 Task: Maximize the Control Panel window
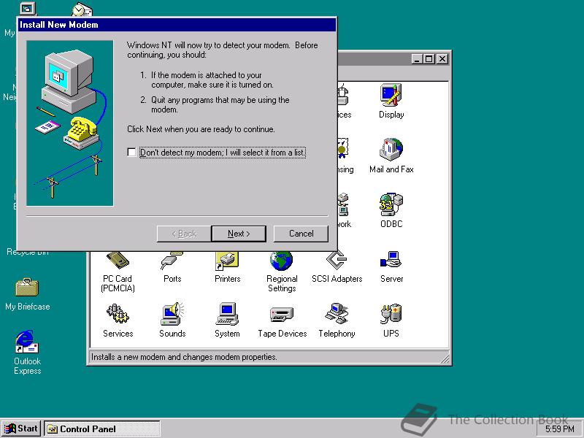click(429, 59)
